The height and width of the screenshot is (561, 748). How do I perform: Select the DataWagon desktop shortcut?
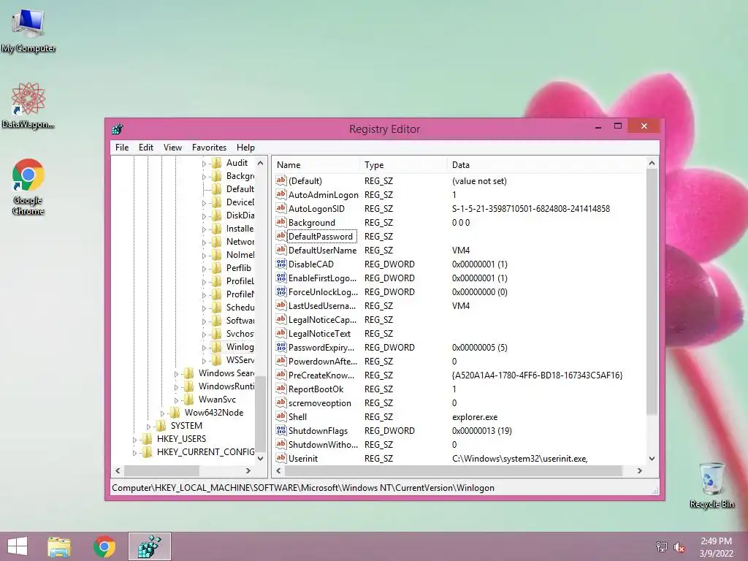click(x=28, y=105)
